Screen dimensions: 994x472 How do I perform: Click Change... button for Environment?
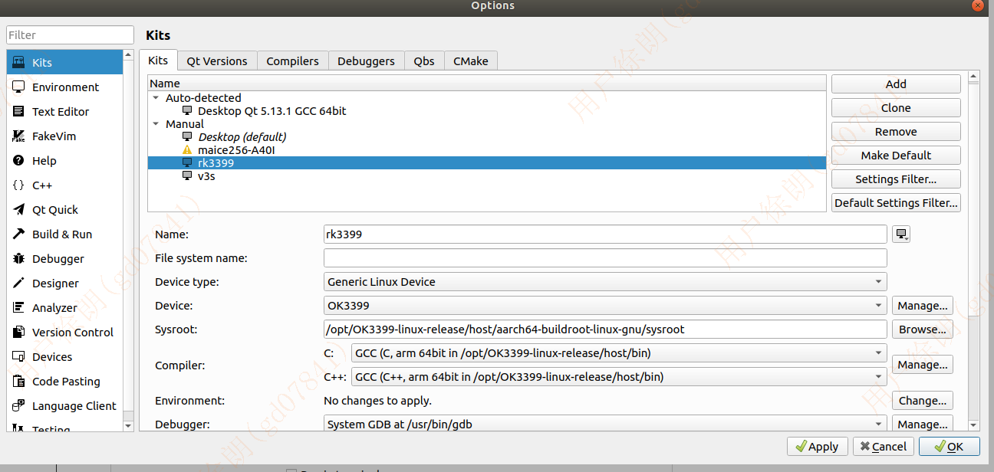tap(923, 401)
